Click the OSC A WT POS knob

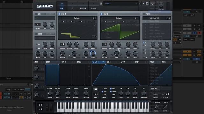[62, 54]
